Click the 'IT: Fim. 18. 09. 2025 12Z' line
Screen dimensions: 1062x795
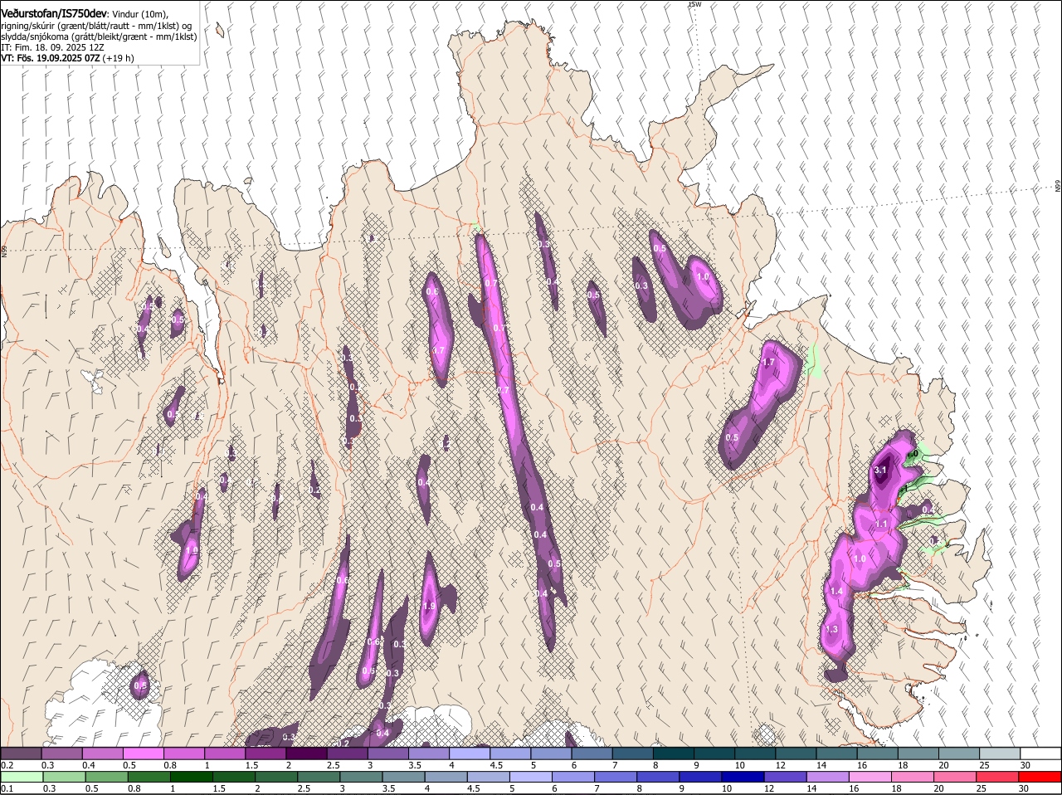pos(52,47)
